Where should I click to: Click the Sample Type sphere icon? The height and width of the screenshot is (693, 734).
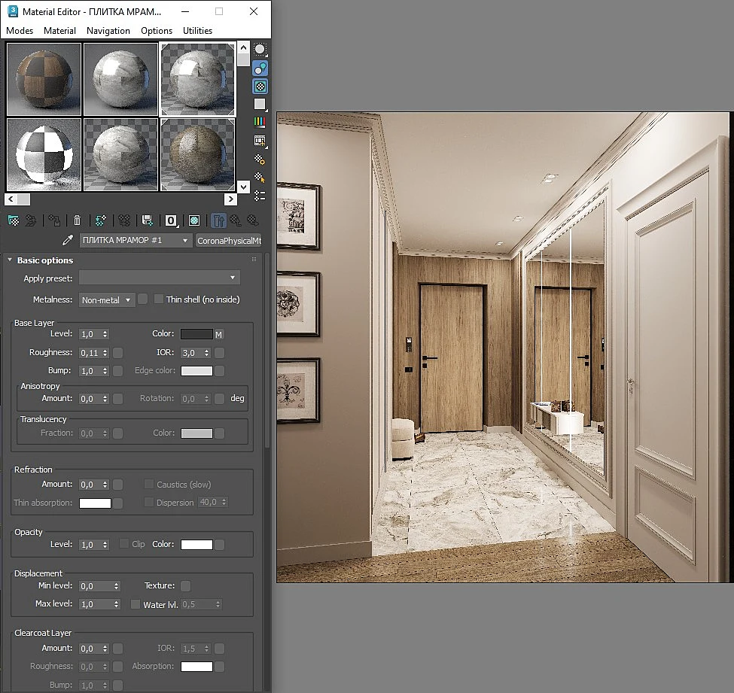click(260, 49)
